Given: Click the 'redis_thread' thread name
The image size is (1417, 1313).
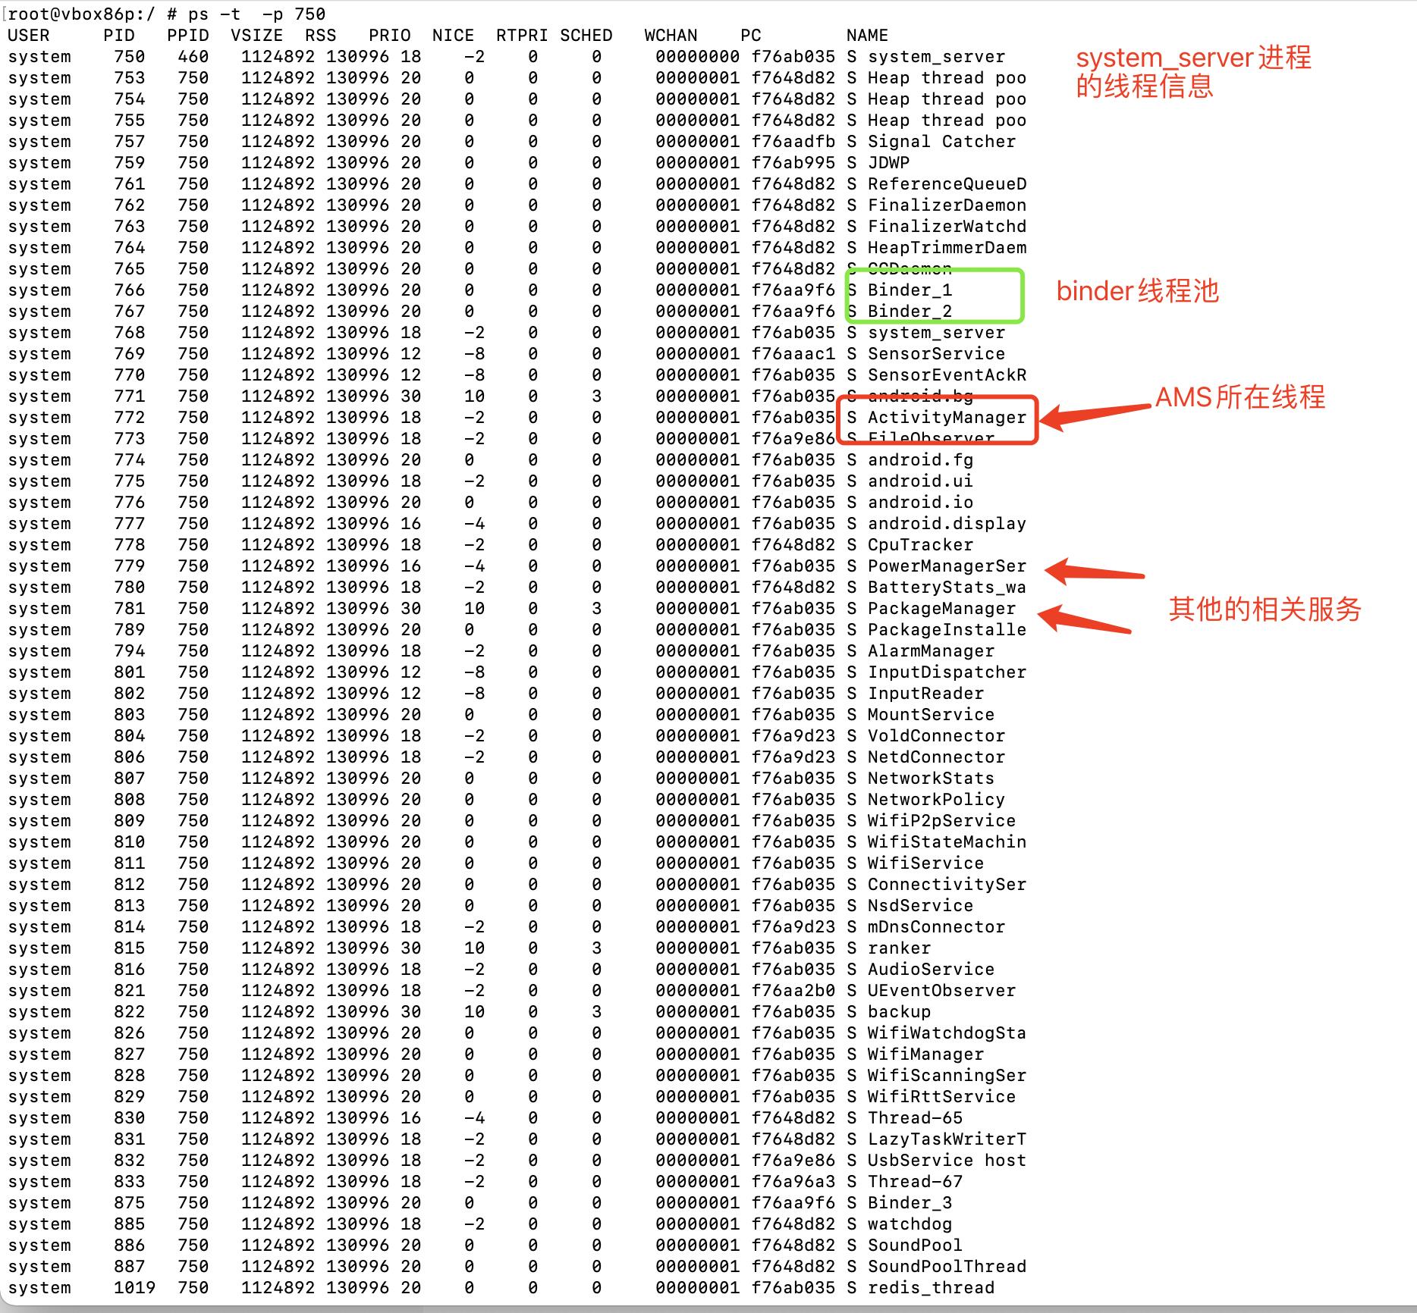Looking at the screenshot, I should (x=931, y=1287).
